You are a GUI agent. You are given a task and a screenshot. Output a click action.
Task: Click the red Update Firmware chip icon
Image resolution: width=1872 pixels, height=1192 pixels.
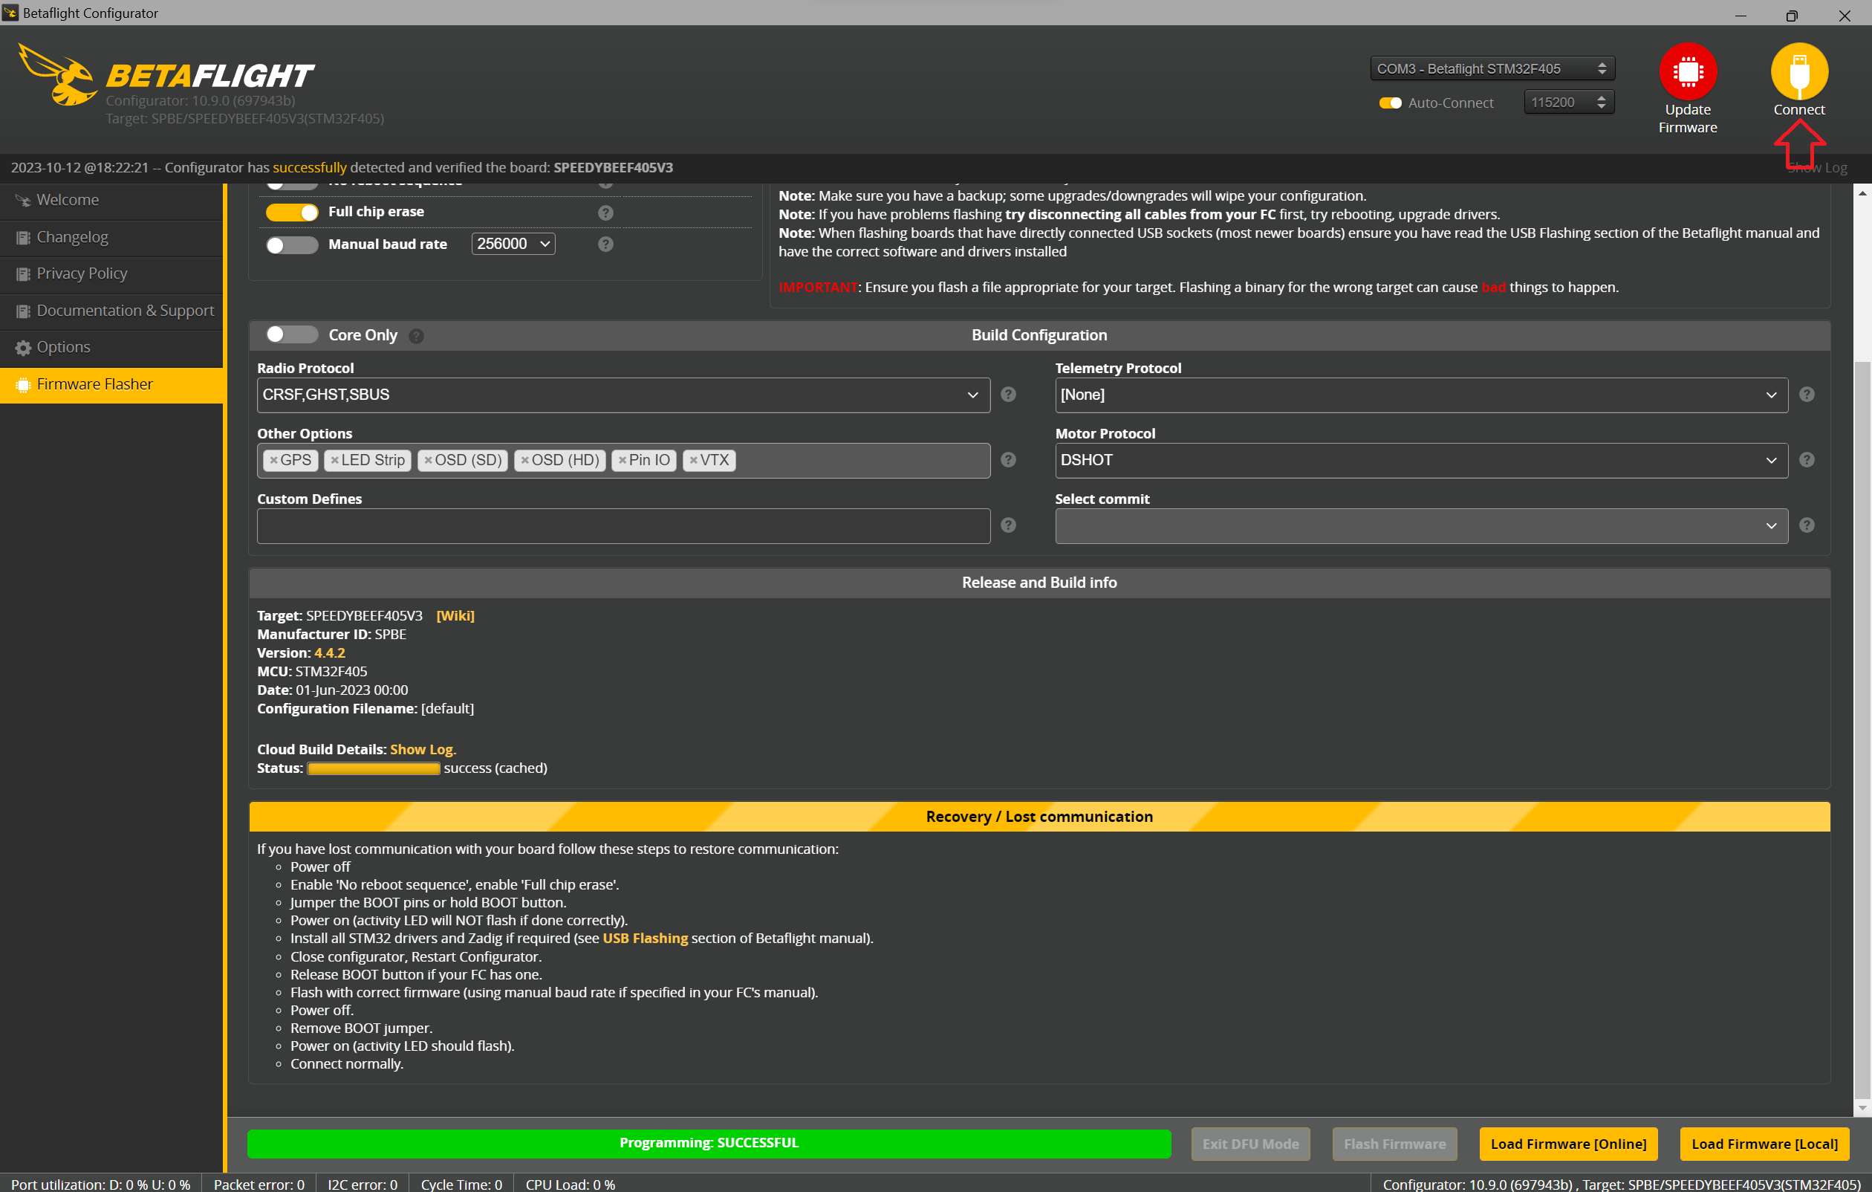coord(1687,71)
